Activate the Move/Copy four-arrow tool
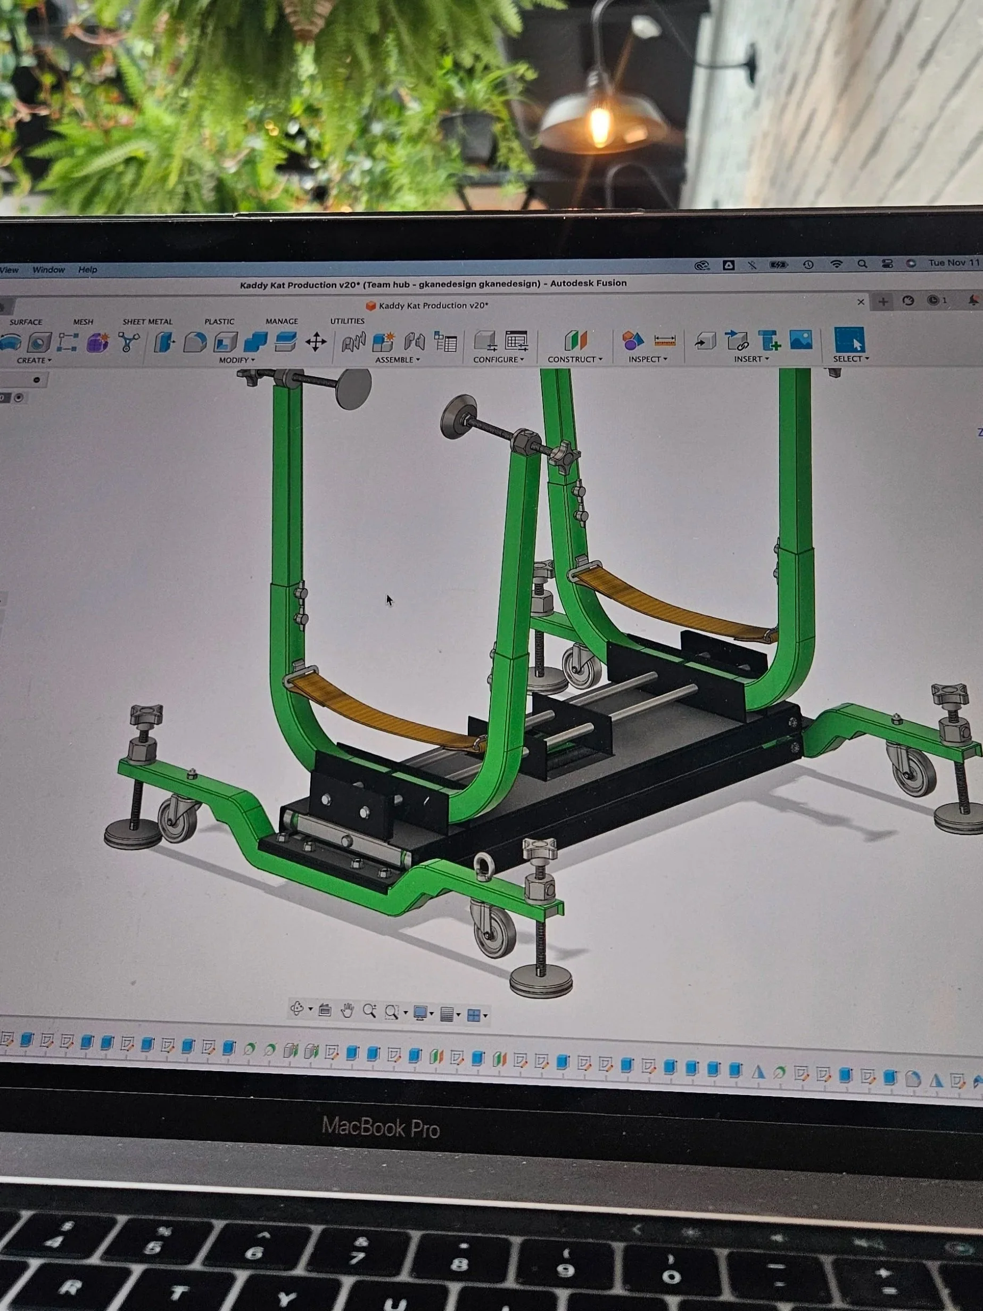 point(316,342)
